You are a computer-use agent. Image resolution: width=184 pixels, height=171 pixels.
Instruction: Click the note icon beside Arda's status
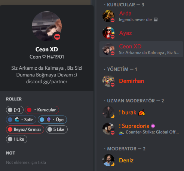tap(156, 19)
